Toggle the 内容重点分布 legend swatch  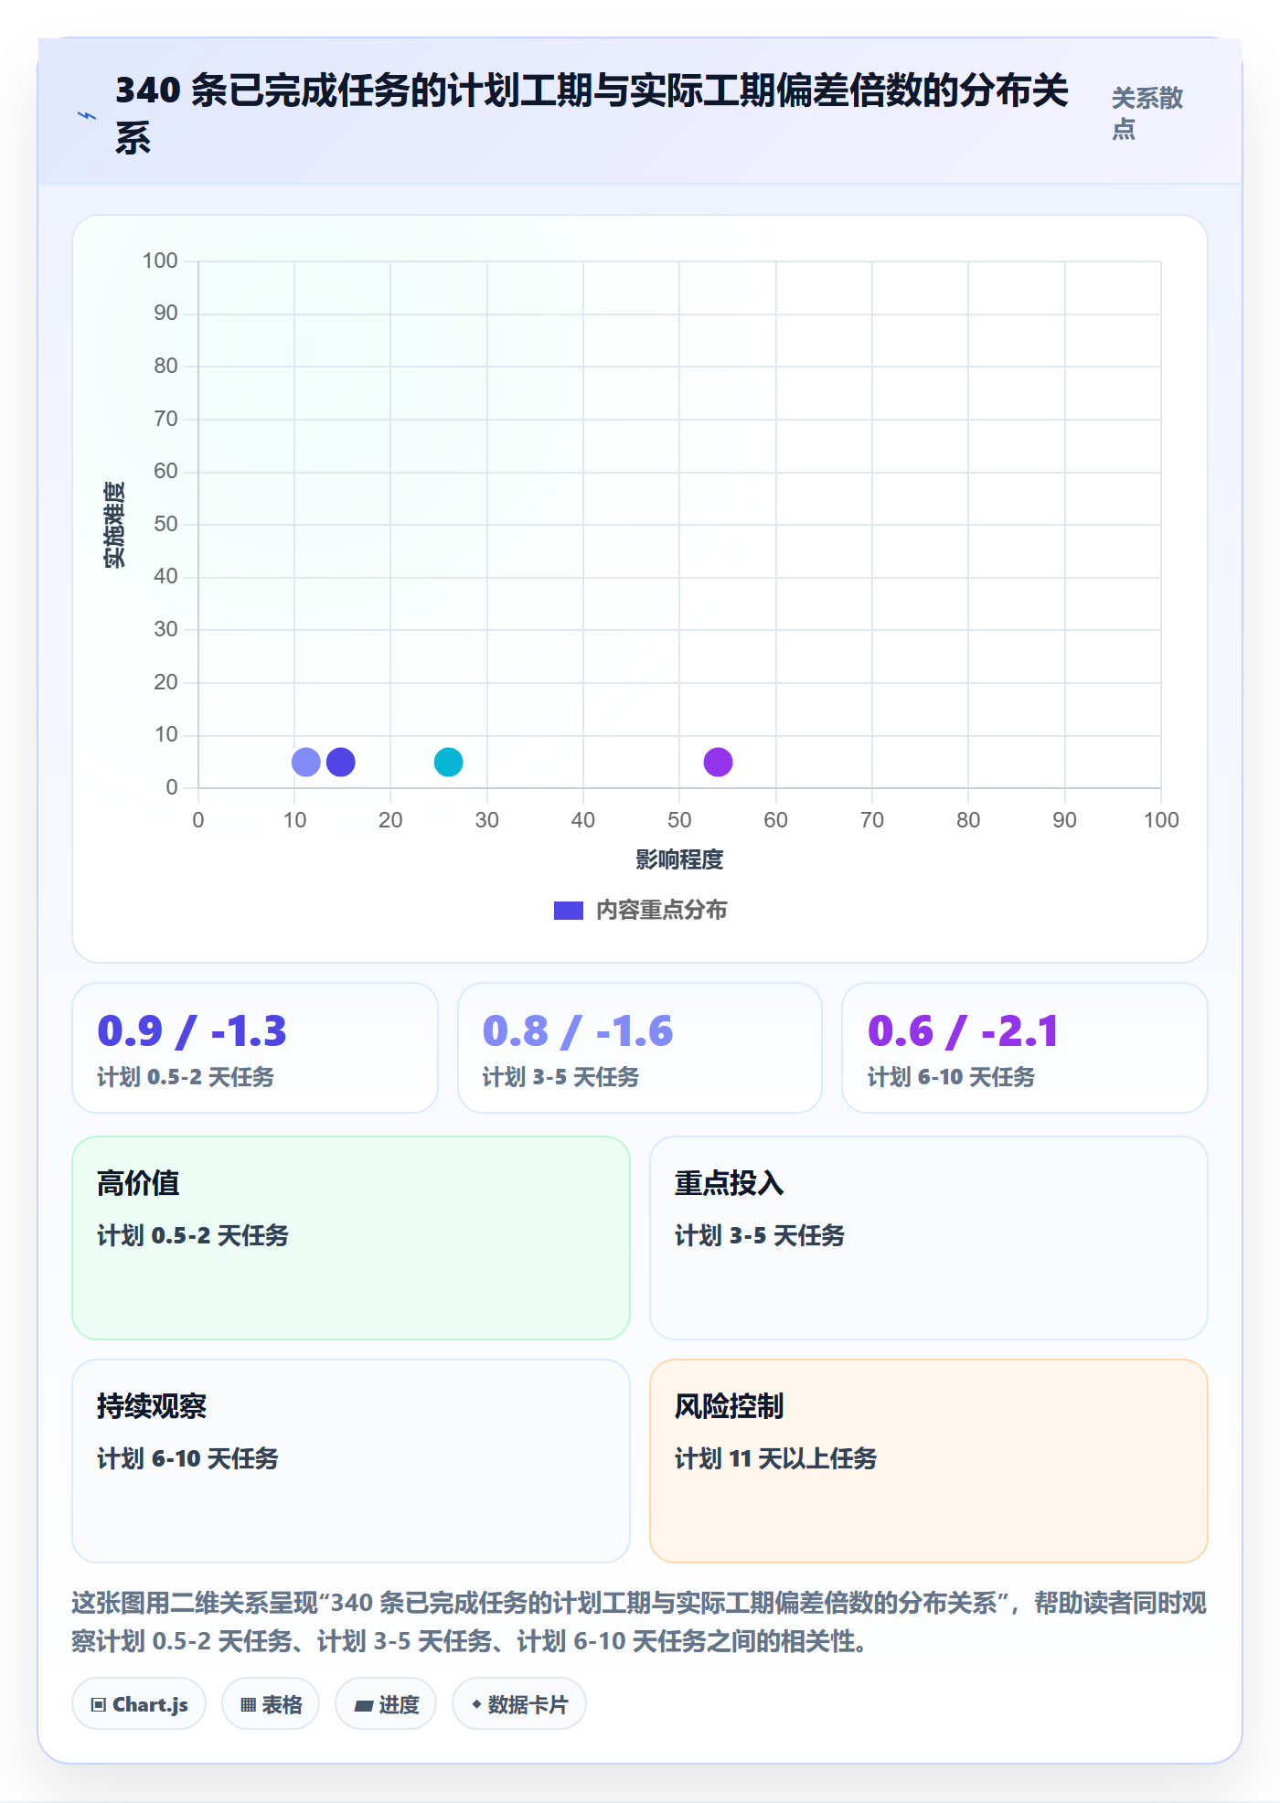coord(568,911)
